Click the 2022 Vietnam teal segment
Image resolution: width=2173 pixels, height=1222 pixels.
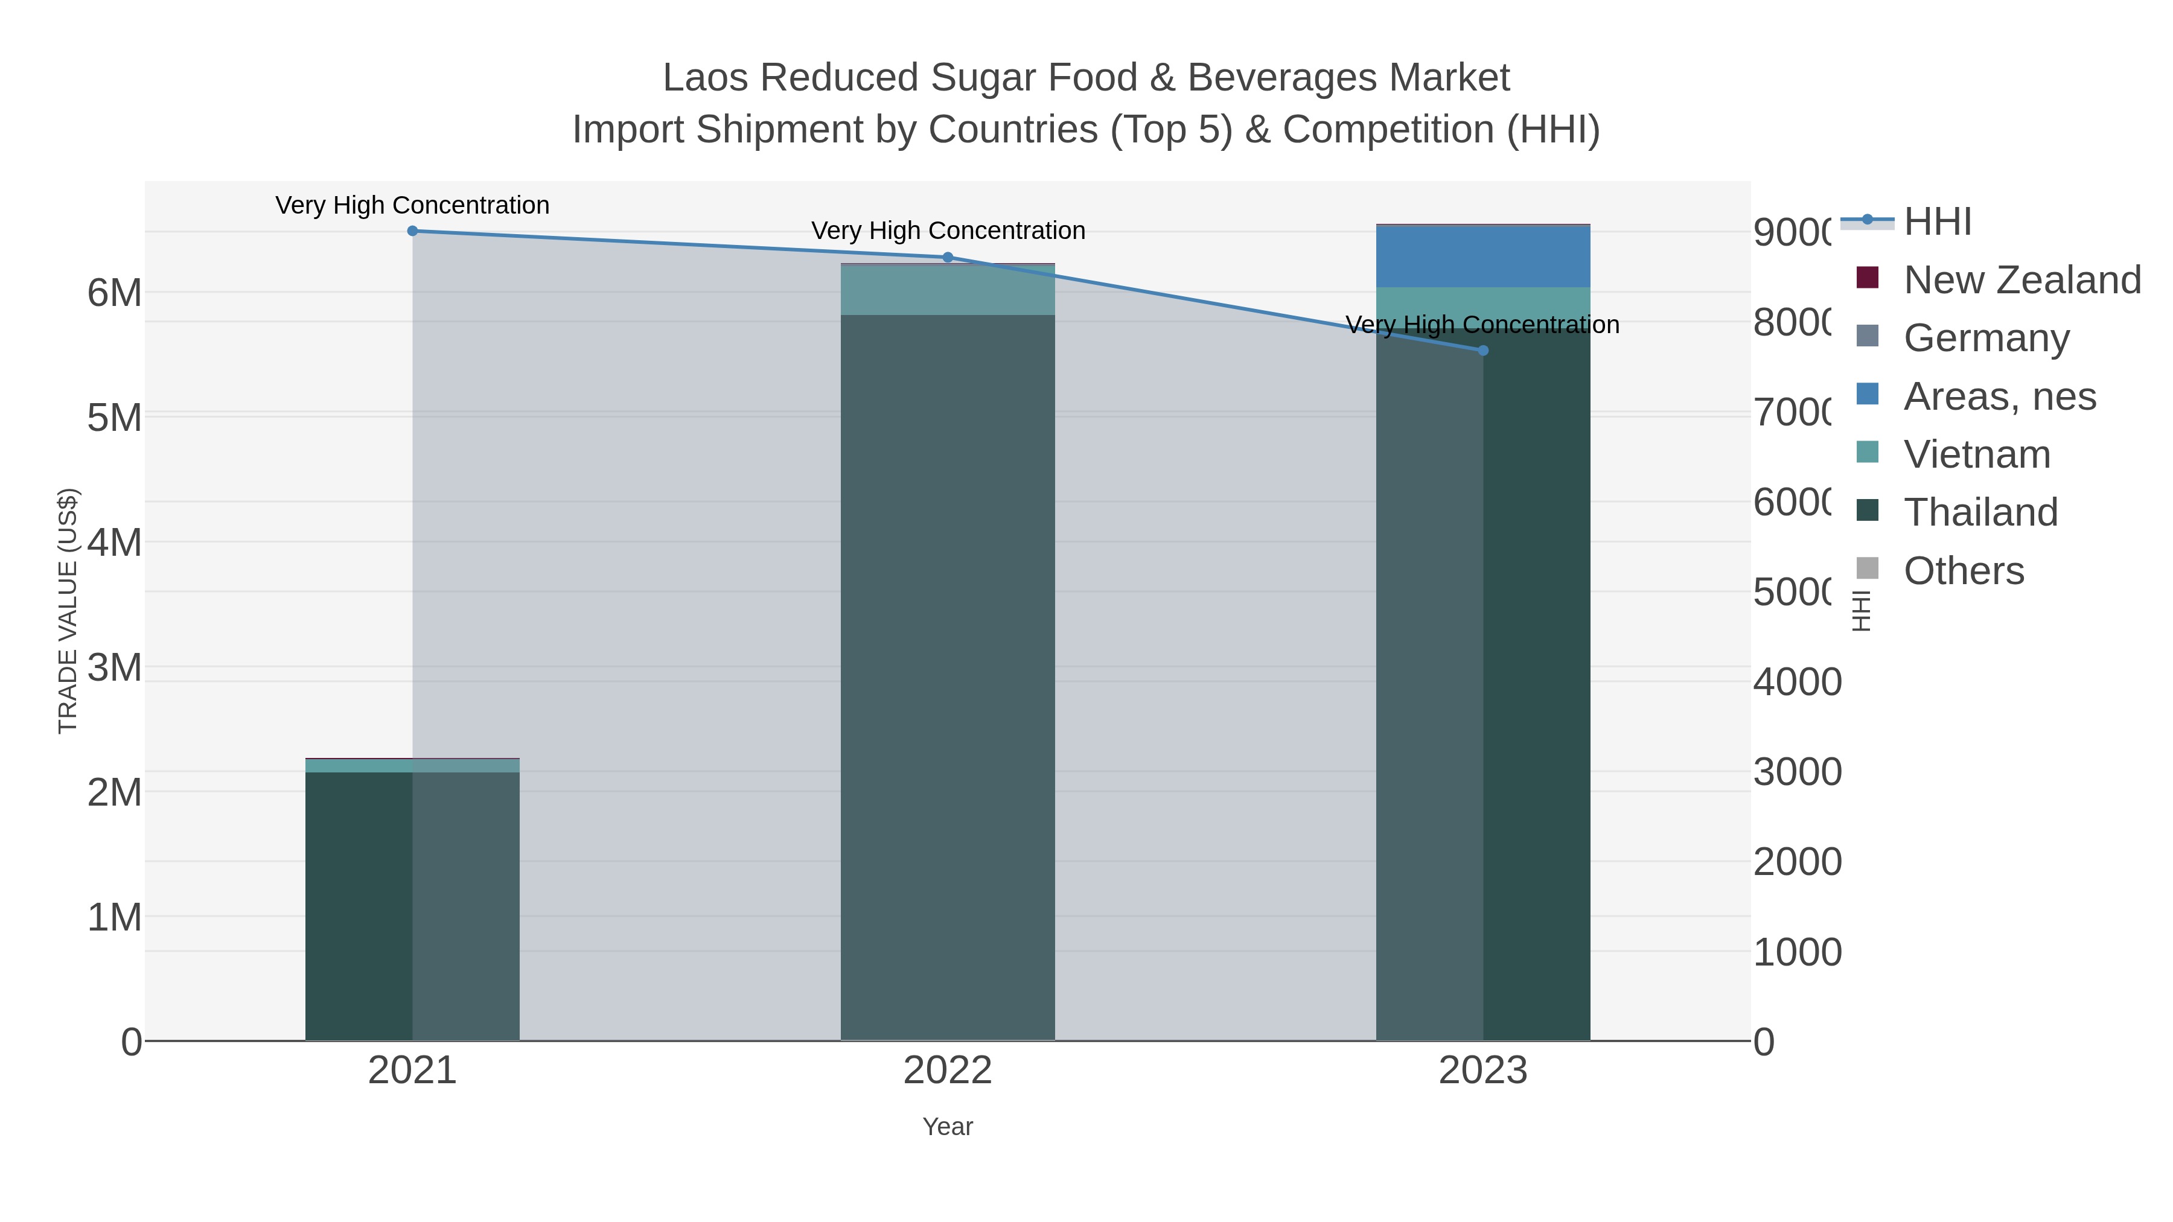947,290
